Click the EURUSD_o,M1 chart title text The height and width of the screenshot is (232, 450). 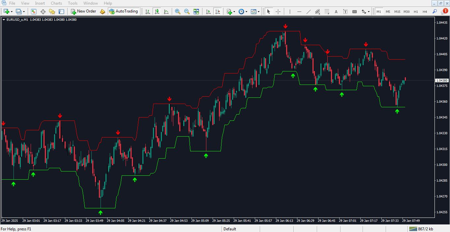17,20
